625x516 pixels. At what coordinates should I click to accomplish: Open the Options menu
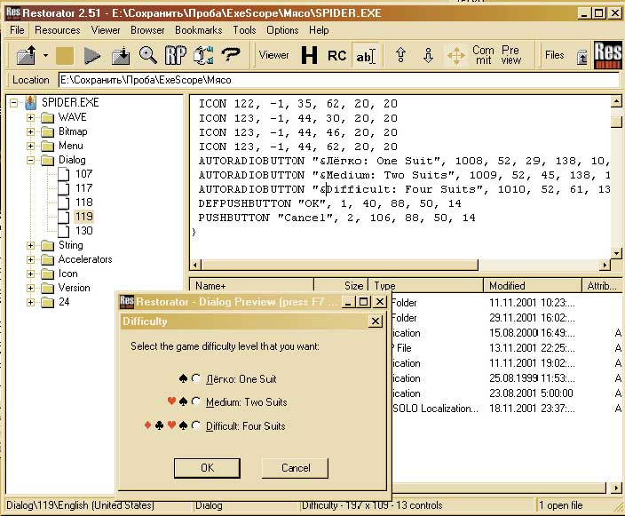[282, 30]
